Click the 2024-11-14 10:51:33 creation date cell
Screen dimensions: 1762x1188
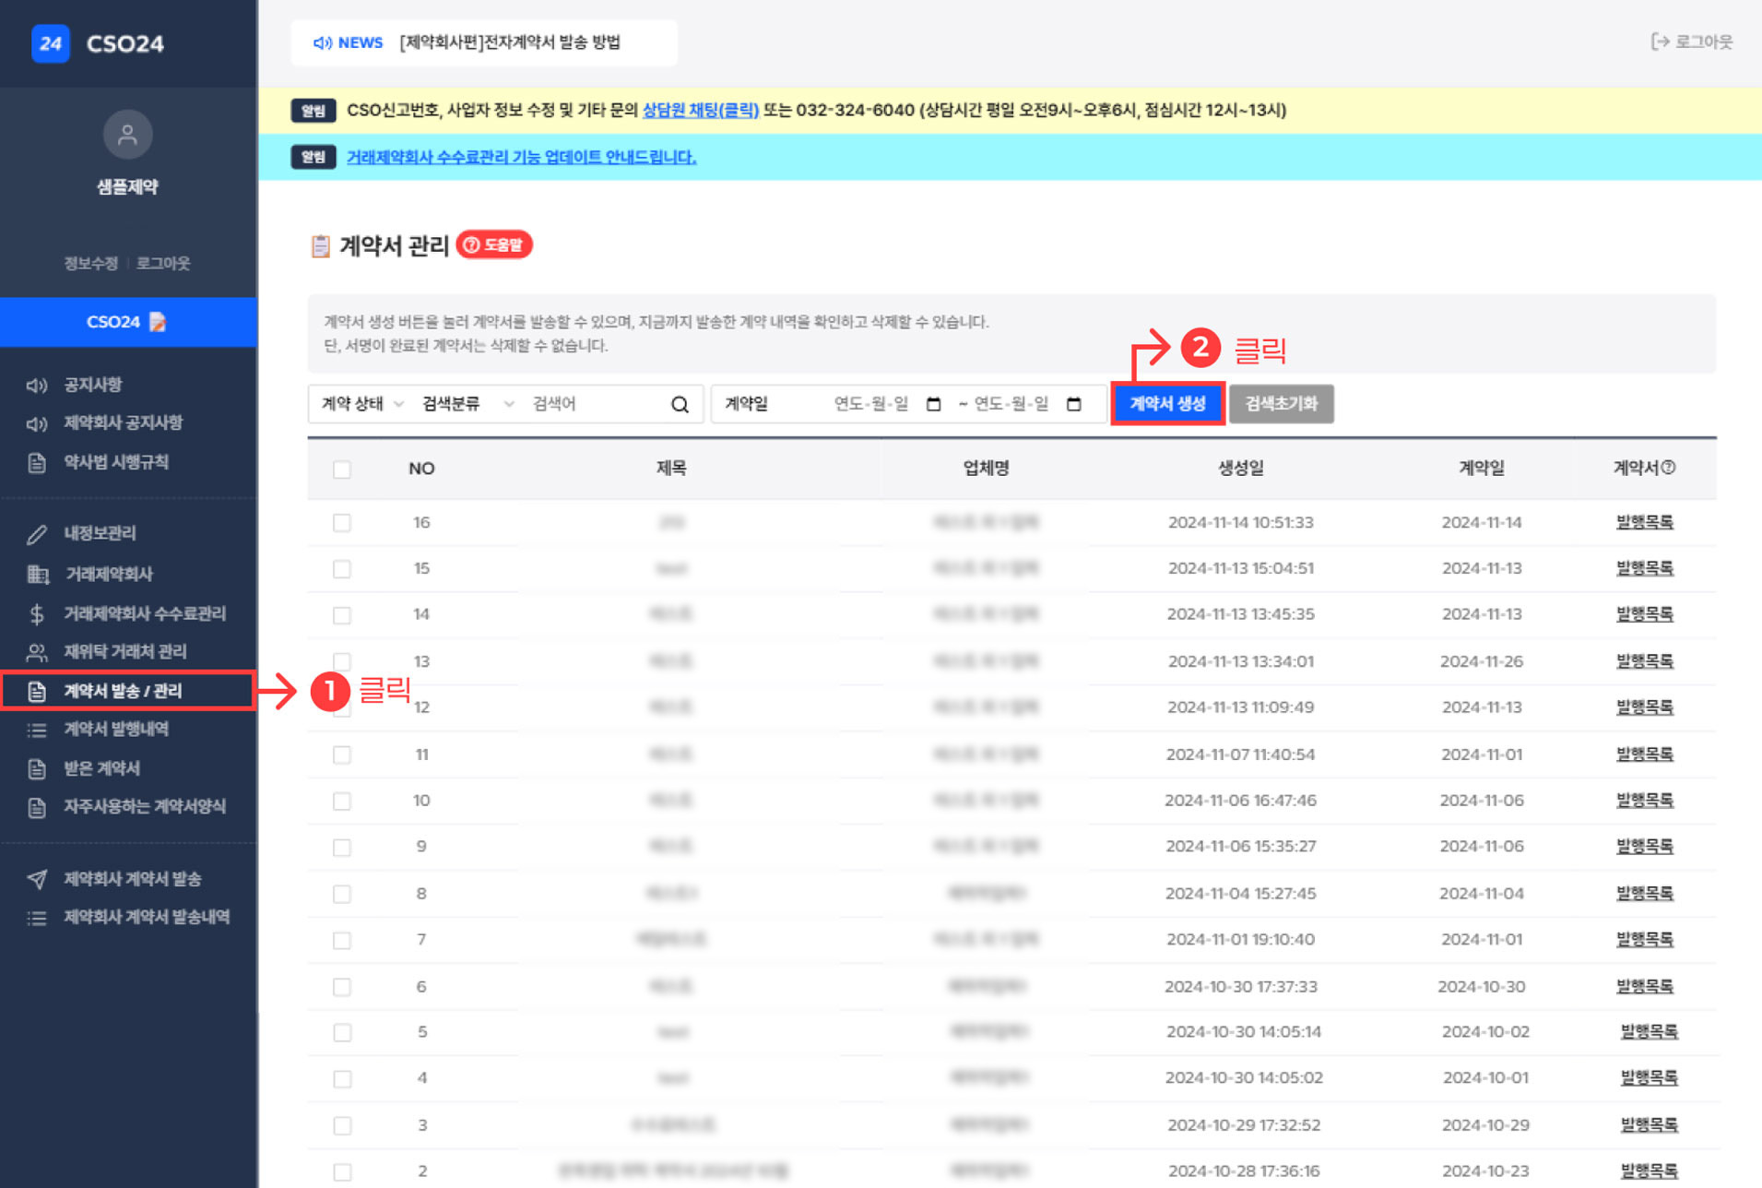click(x=1240, y=523)
